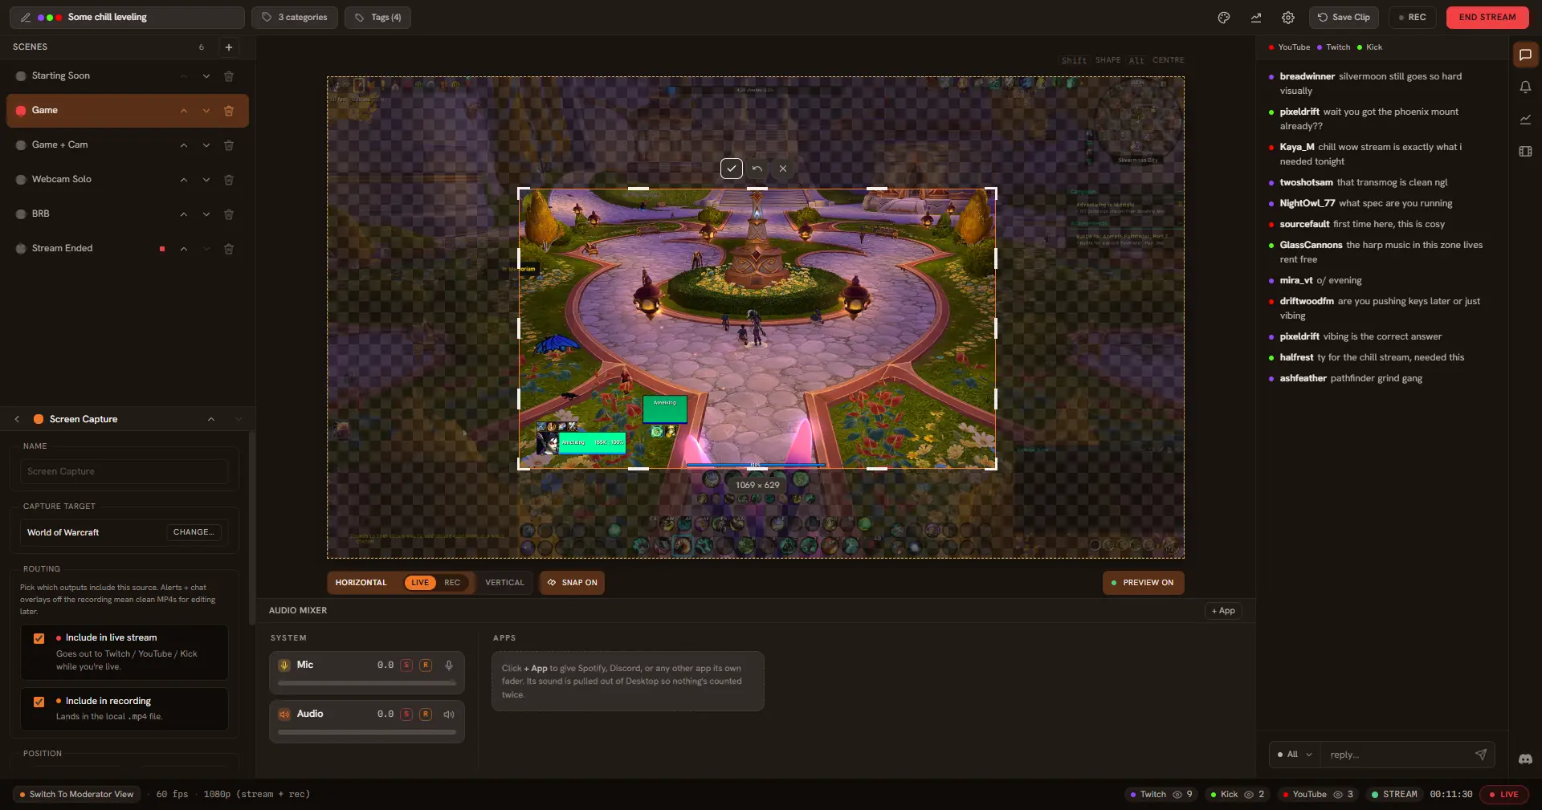
Task: Toggle Preview On
Action: (1143, 583)
